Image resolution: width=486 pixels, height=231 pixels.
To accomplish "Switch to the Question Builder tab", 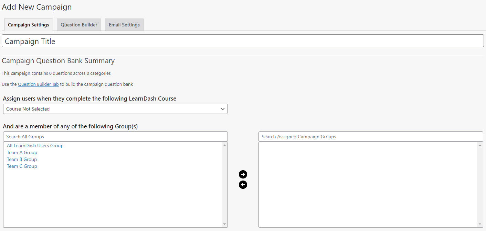I will click(79, 25).
